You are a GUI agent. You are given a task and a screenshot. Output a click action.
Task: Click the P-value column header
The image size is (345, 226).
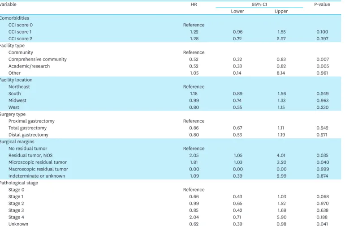tap(322, 4)
